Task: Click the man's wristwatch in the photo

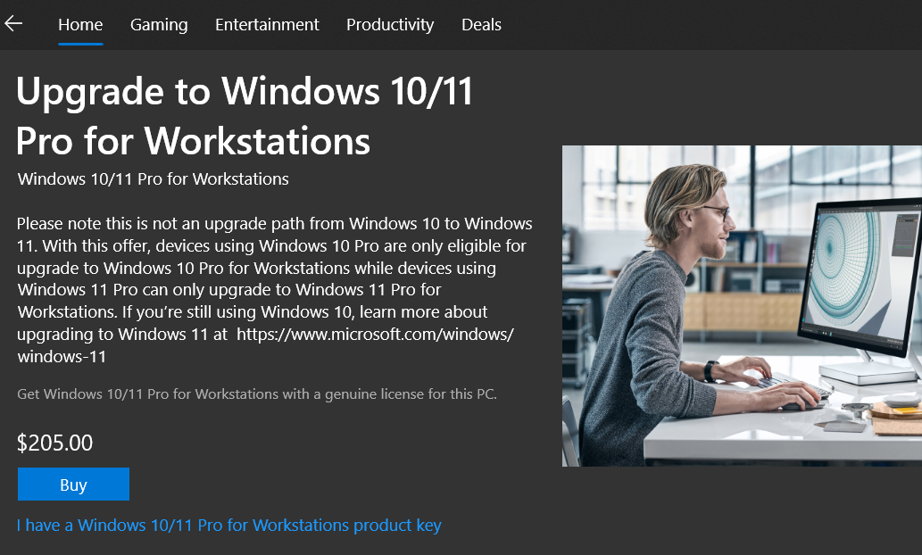Action: 711,370
